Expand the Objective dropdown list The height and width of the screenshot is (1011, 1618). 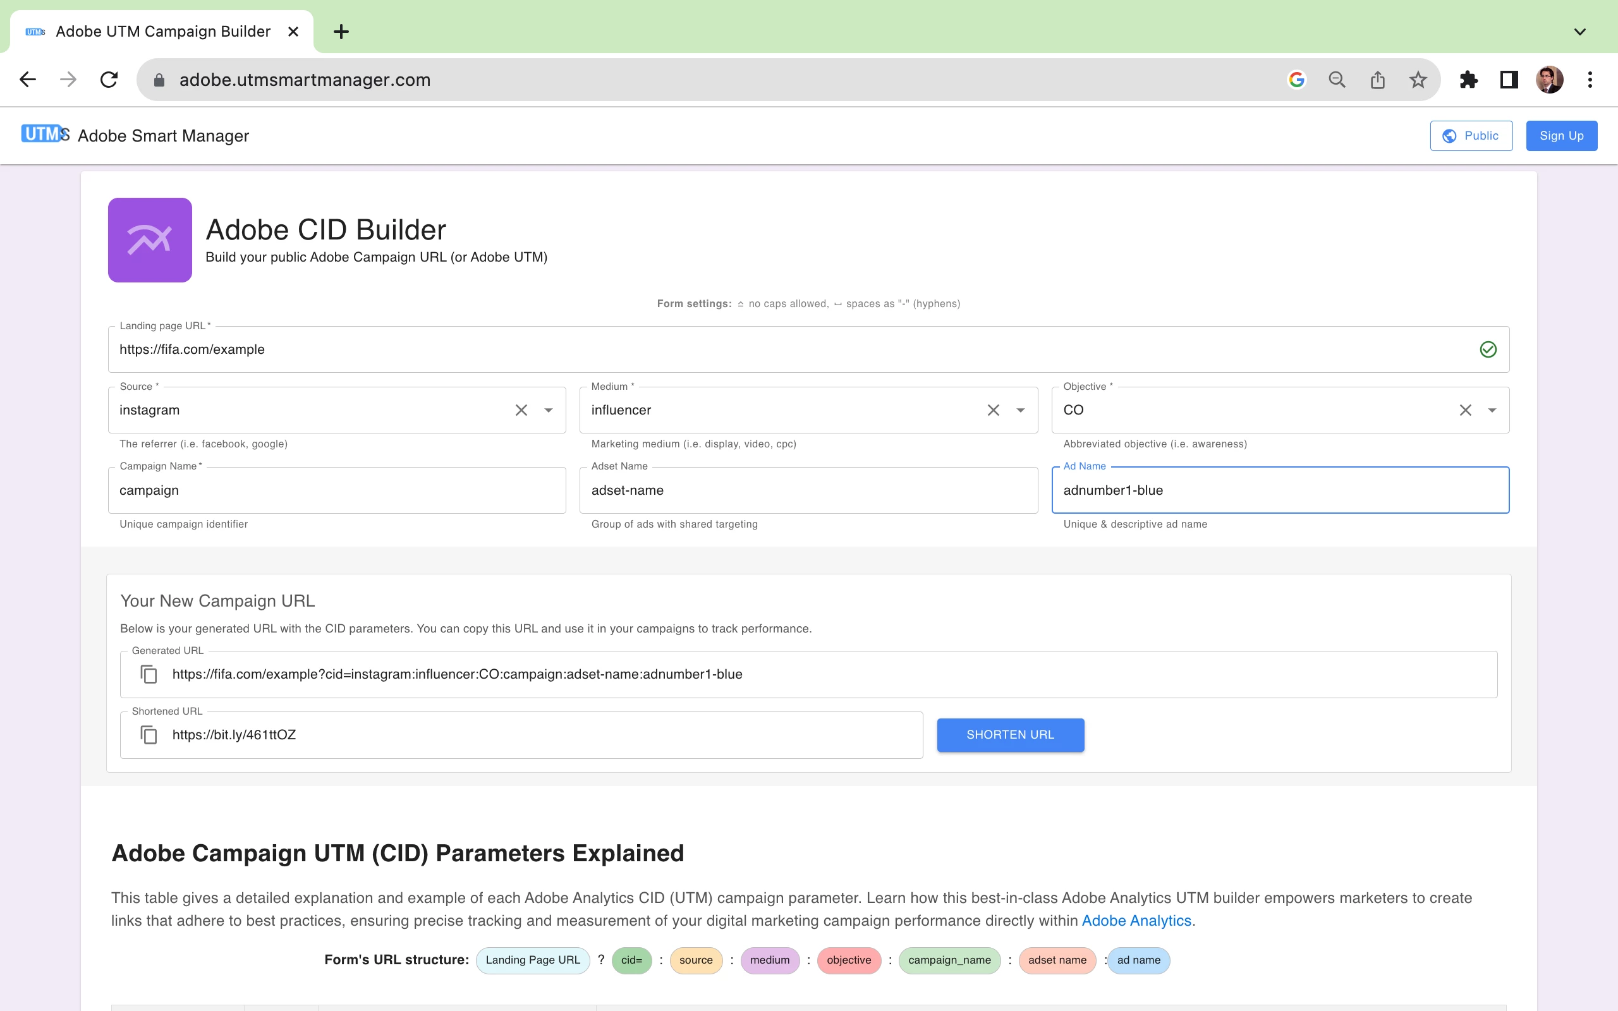[1492, 410]
